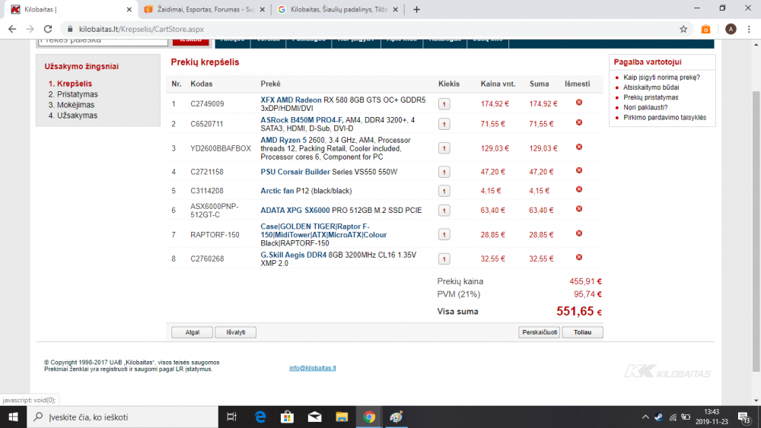
Task: Edit quantity for G.Skill Aegis DDR4
Action: click(444, 258)
